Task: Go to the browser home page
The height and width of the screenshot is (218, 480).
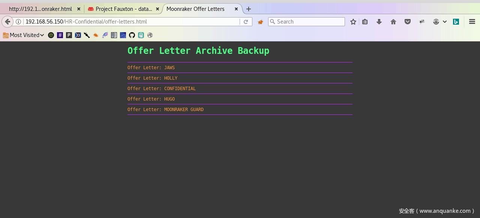Action: click(393, 22)
